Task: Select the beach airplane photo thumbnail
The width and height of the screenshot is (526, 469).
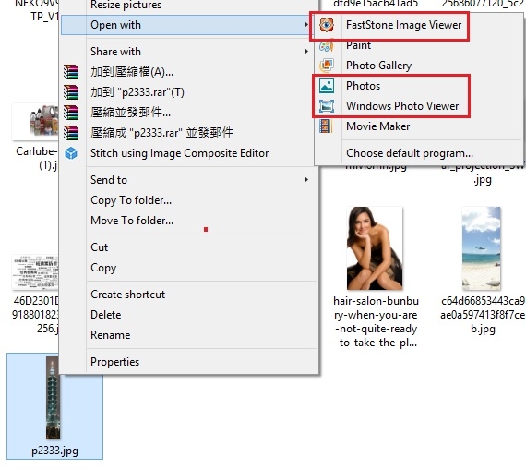Action: tap(481, 248)
